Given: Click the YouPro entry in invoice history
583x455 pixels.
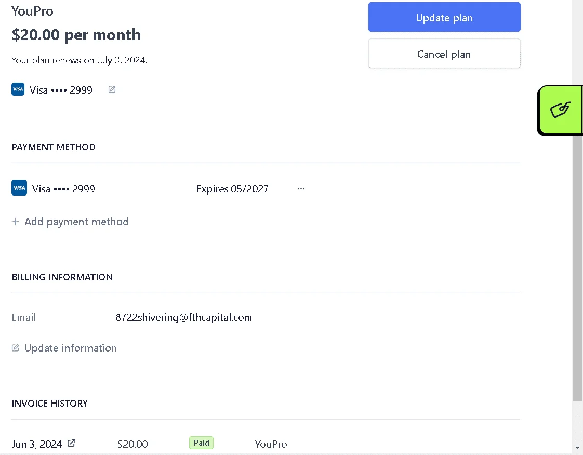Looking at the screenshot, I should tap(271, 444).
